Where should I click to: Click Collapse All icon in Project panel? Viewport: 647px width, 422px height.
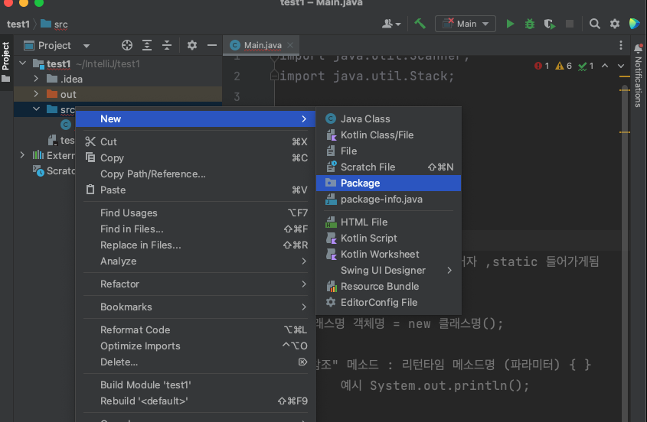click(167, 45)
